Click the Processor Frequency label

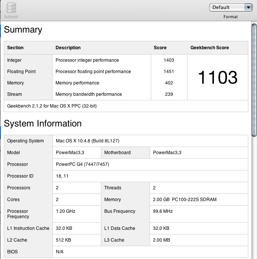pos(18,214)
